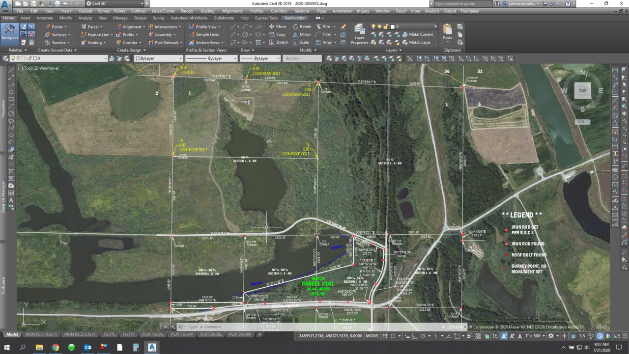This screenshot has width=629, height=354.
Task: Click the keyword search field
Action: 463,3
